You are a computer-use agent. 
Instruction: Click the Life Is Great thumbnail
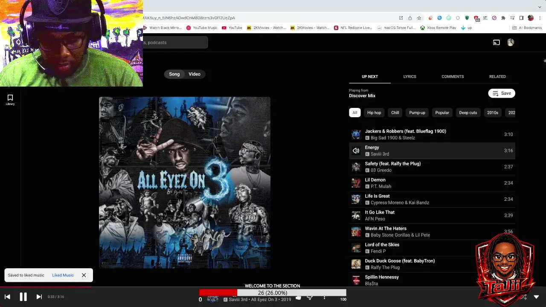356,199
